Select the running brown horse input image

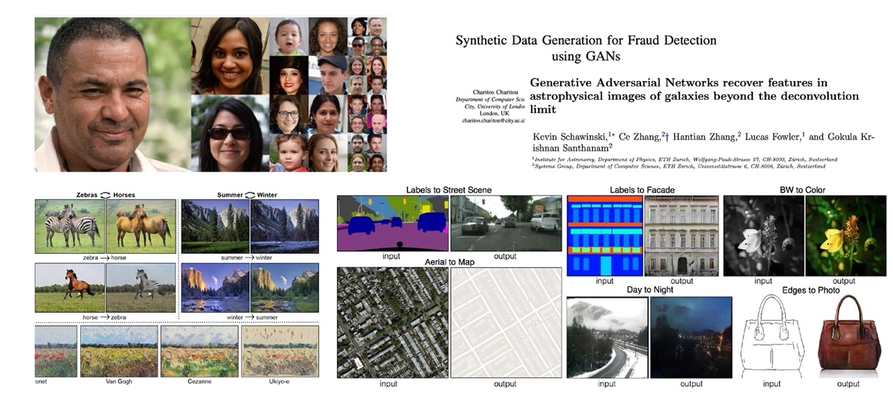click(70, 287)
